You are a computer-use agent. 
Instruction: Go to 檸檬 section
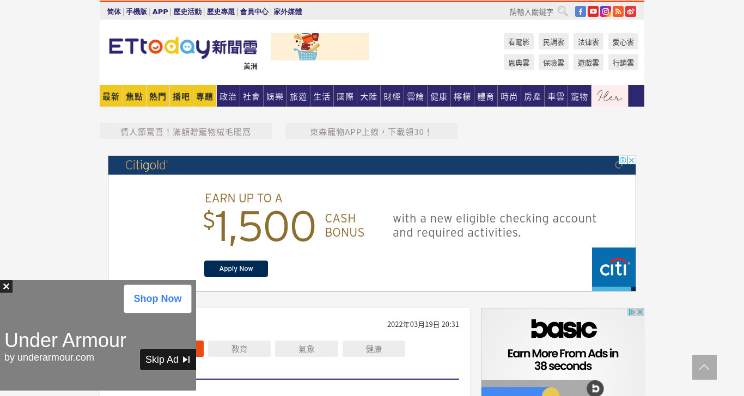462,96
